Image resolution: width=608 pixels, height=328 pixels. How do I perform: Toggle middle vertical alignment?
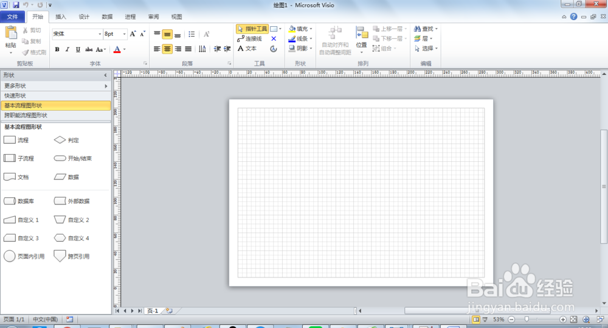167,34
